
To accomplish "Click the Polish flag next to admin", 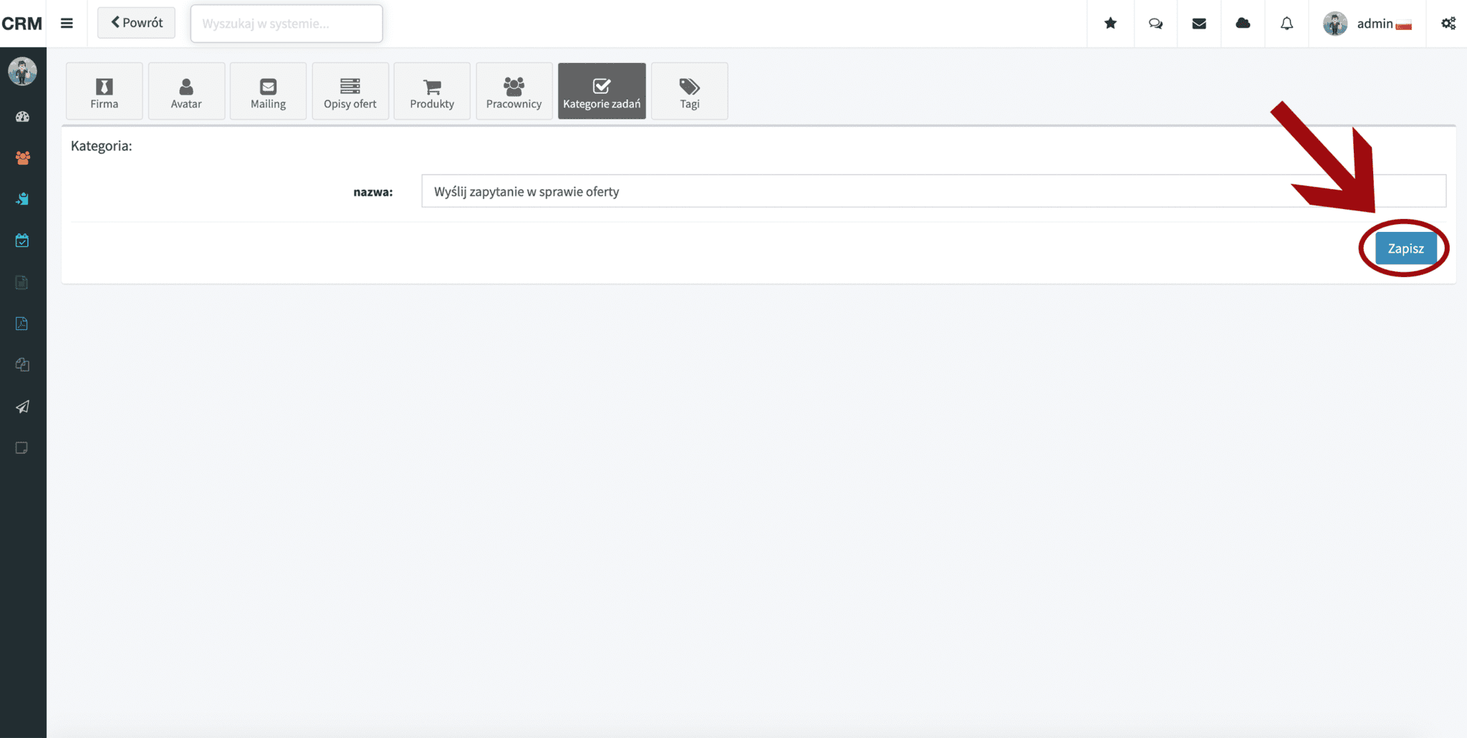I will (1404, 26).
